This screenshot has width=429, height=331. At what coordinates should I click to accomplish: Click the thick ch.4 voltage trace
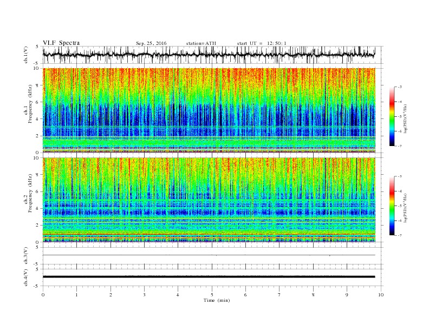tap(209, 277)
